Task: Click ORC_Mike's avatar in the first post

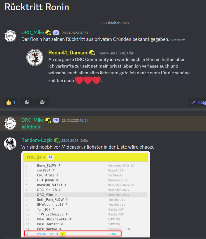Action: pyautogui.click(x=10, y=36)
